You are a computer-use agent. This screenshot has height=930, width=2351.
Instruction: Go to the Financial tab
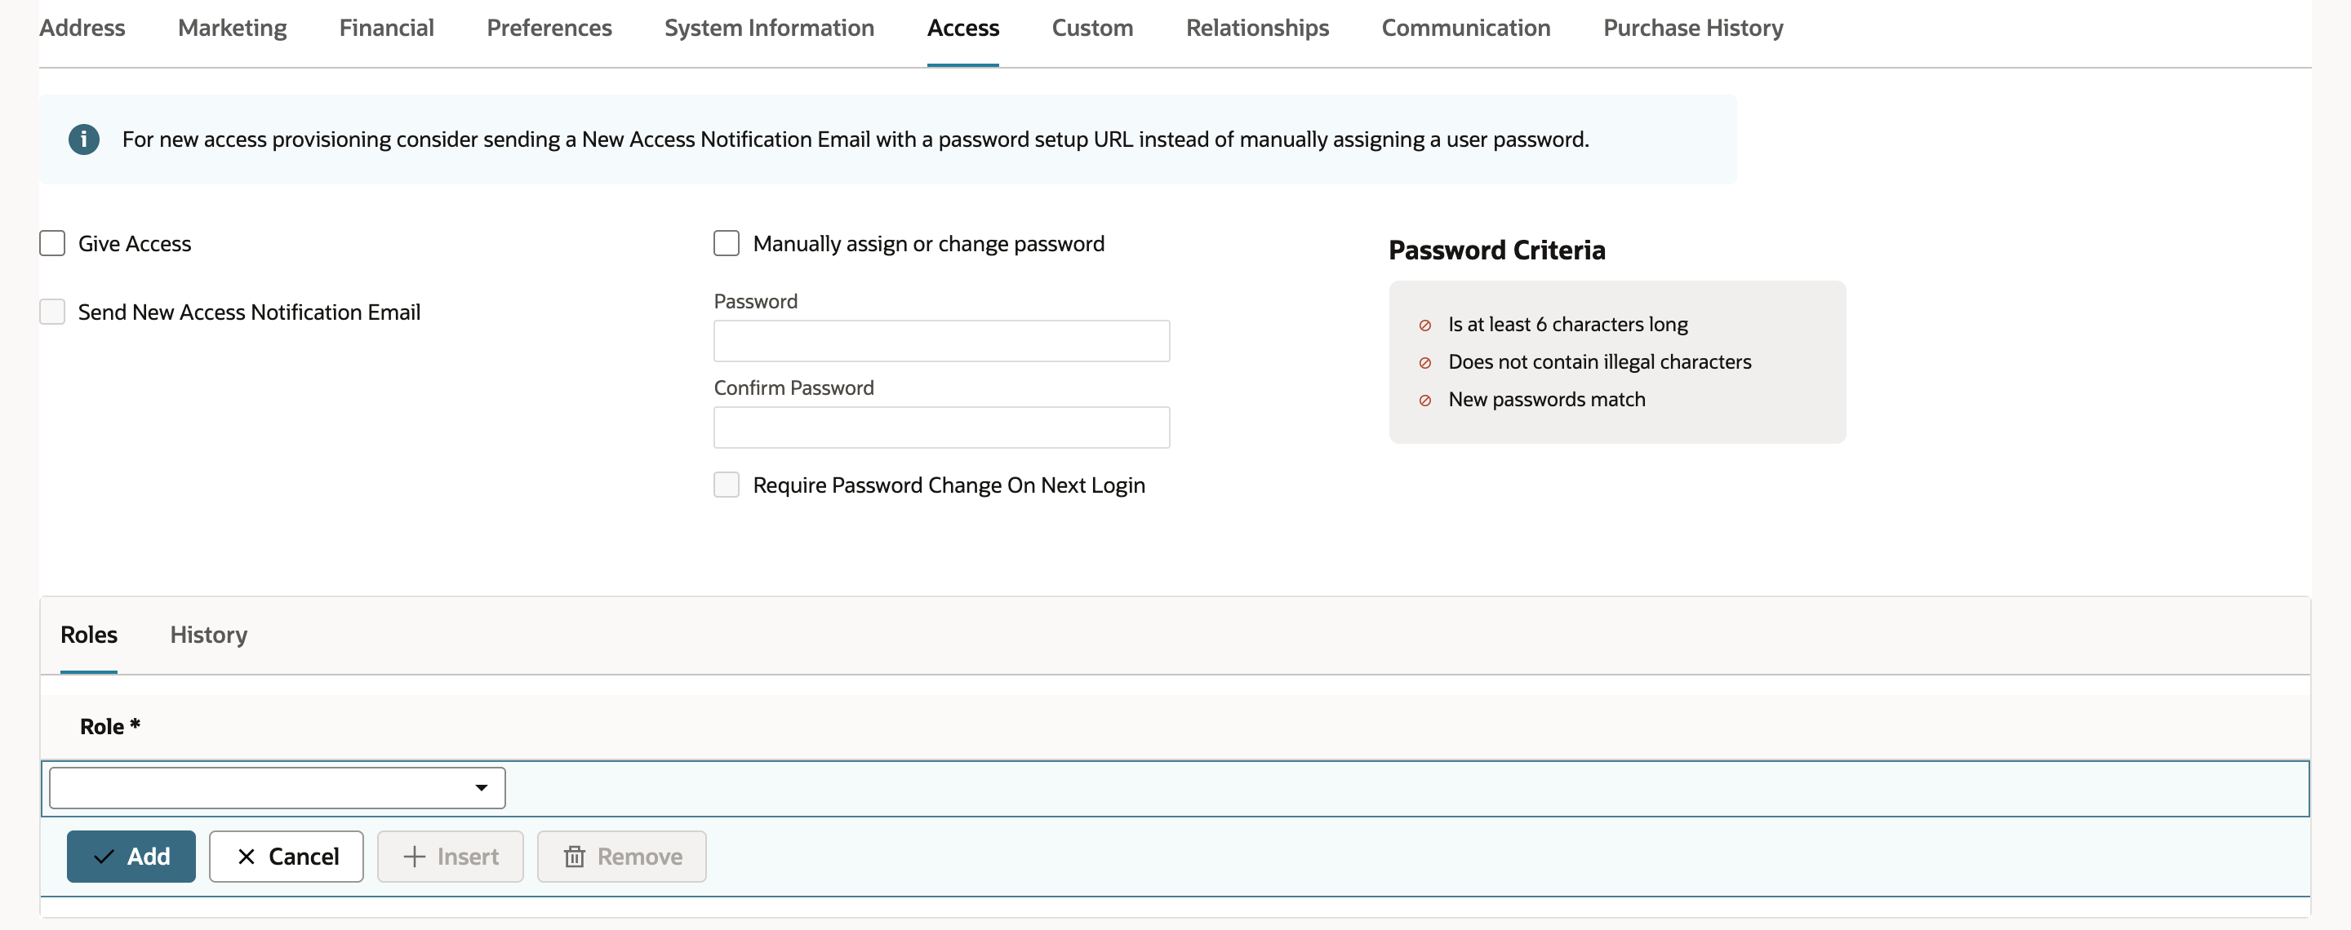(387, 29)
